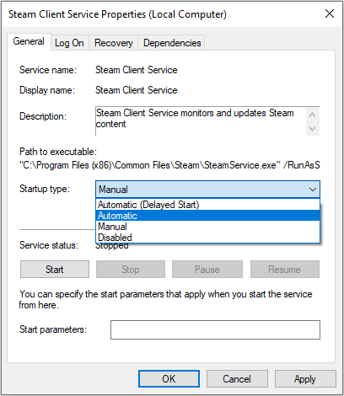The image size is (344, 396).
Task: Cancel the properties dialog
Action: click(x=237, y=379)
